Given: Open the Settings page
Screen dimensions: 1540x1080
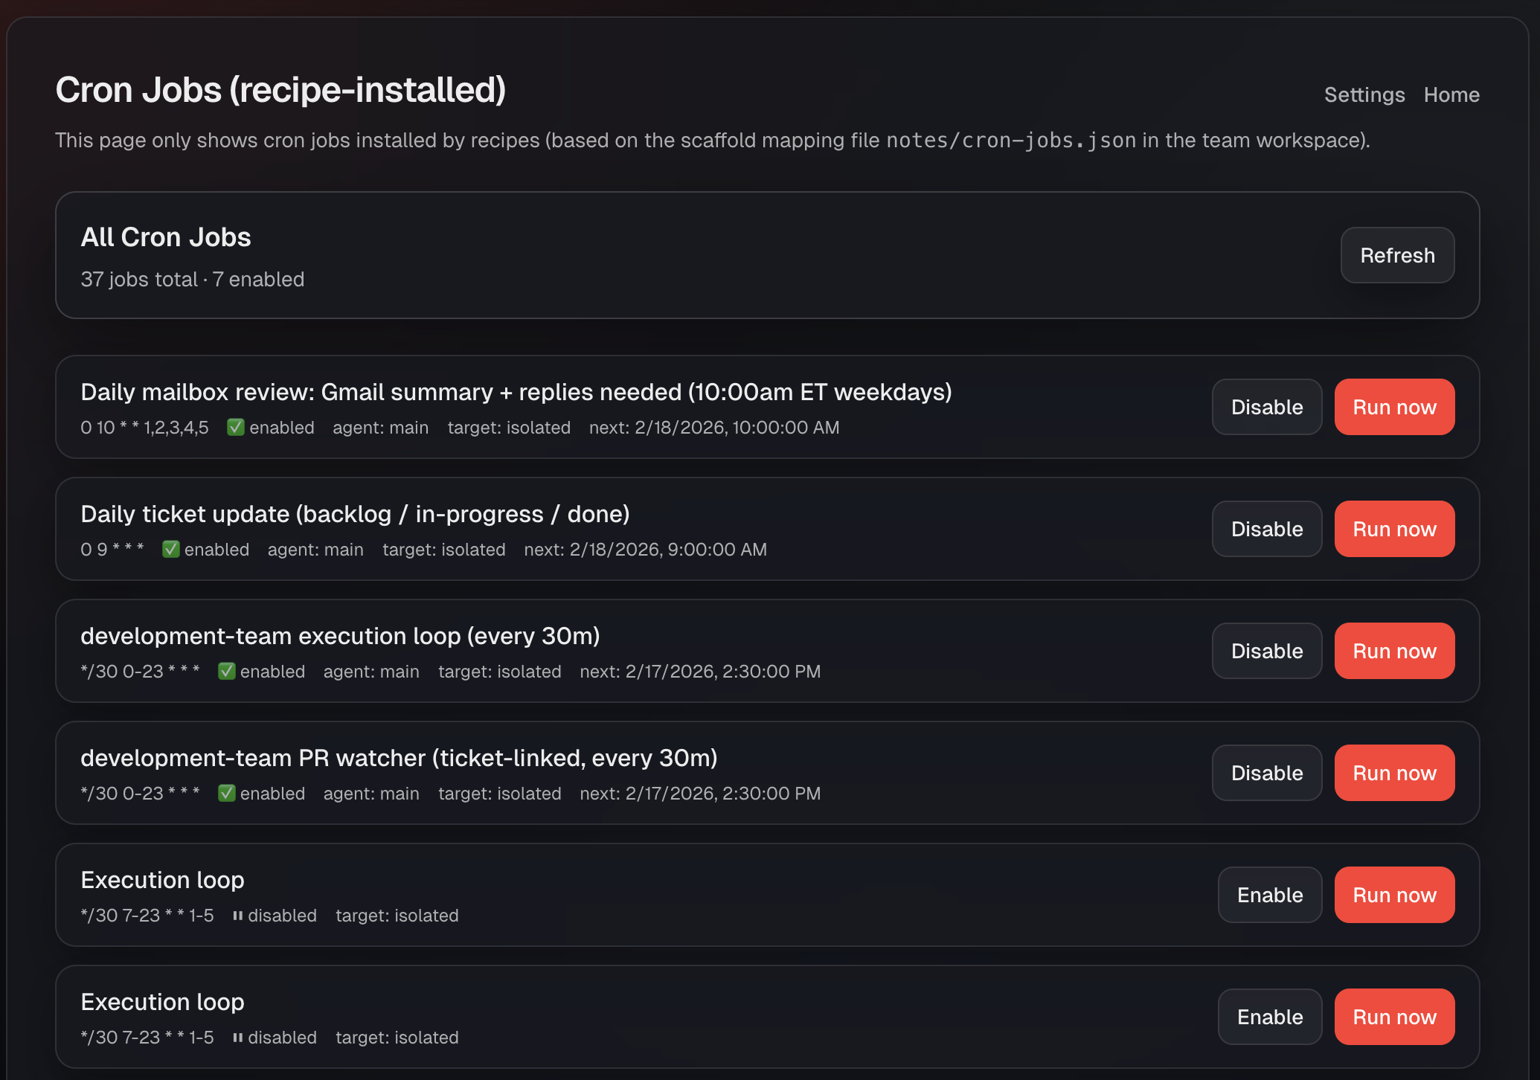Looking at the screenshot, I should tap(1364, 95).
